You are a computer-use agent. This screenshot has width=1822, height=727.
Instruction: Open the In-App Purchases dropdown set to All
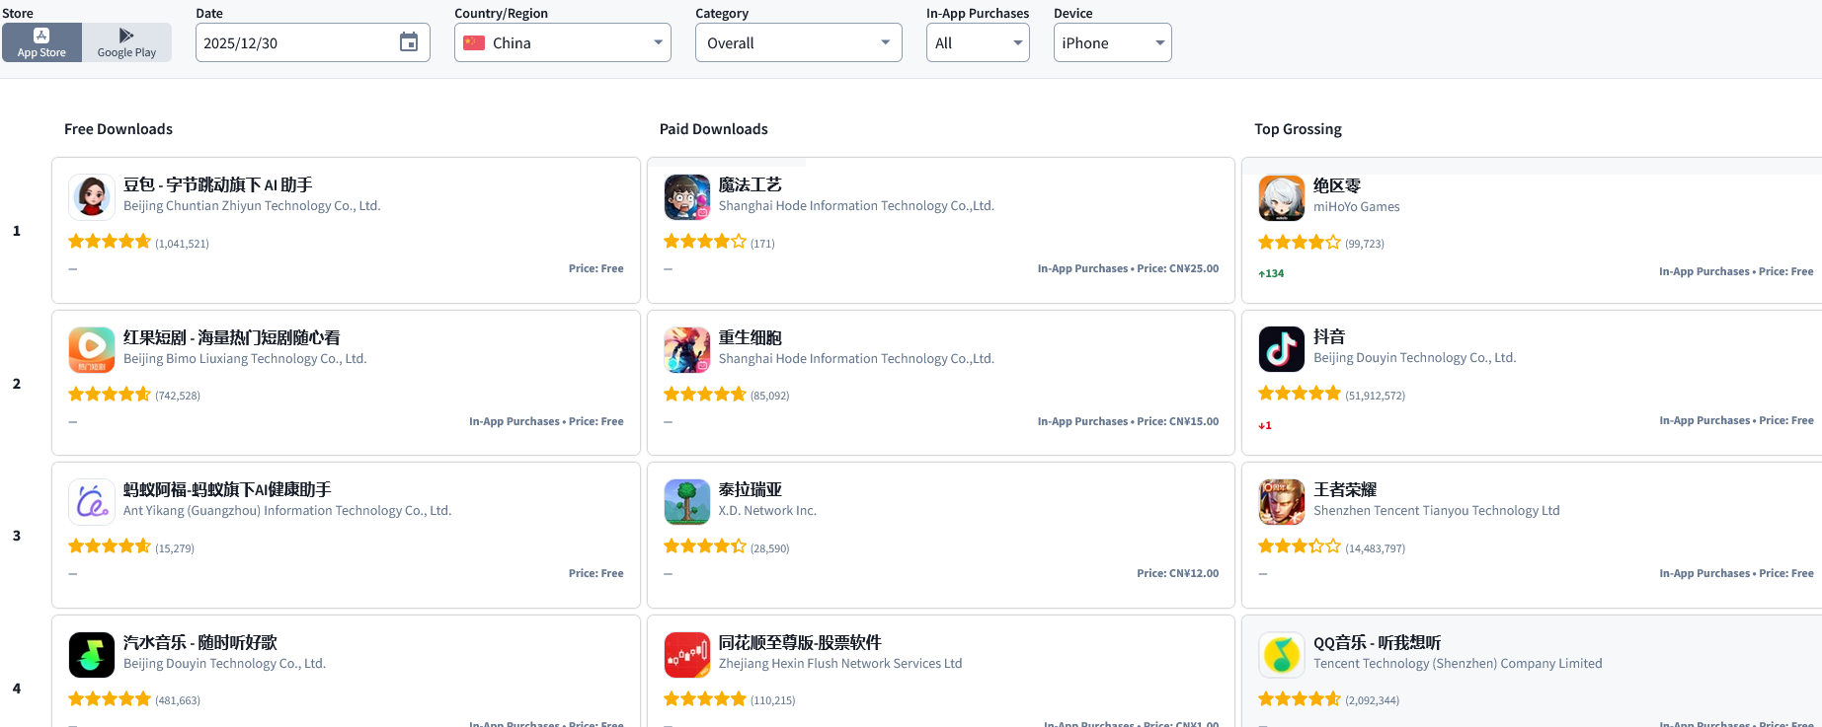tap(978, 42)
